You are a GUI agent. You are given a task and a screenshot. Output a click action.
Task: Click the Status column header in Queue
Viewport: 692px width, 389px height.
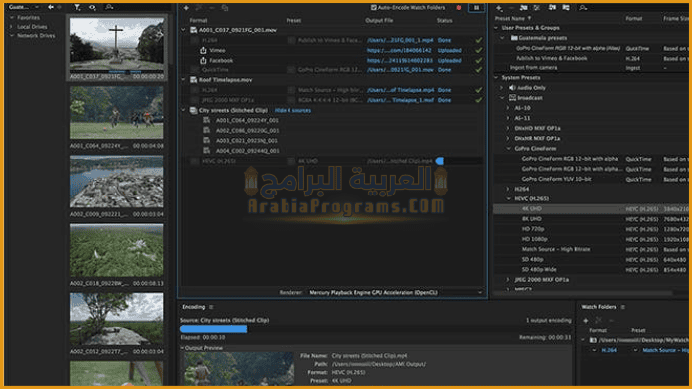(444, 20)
